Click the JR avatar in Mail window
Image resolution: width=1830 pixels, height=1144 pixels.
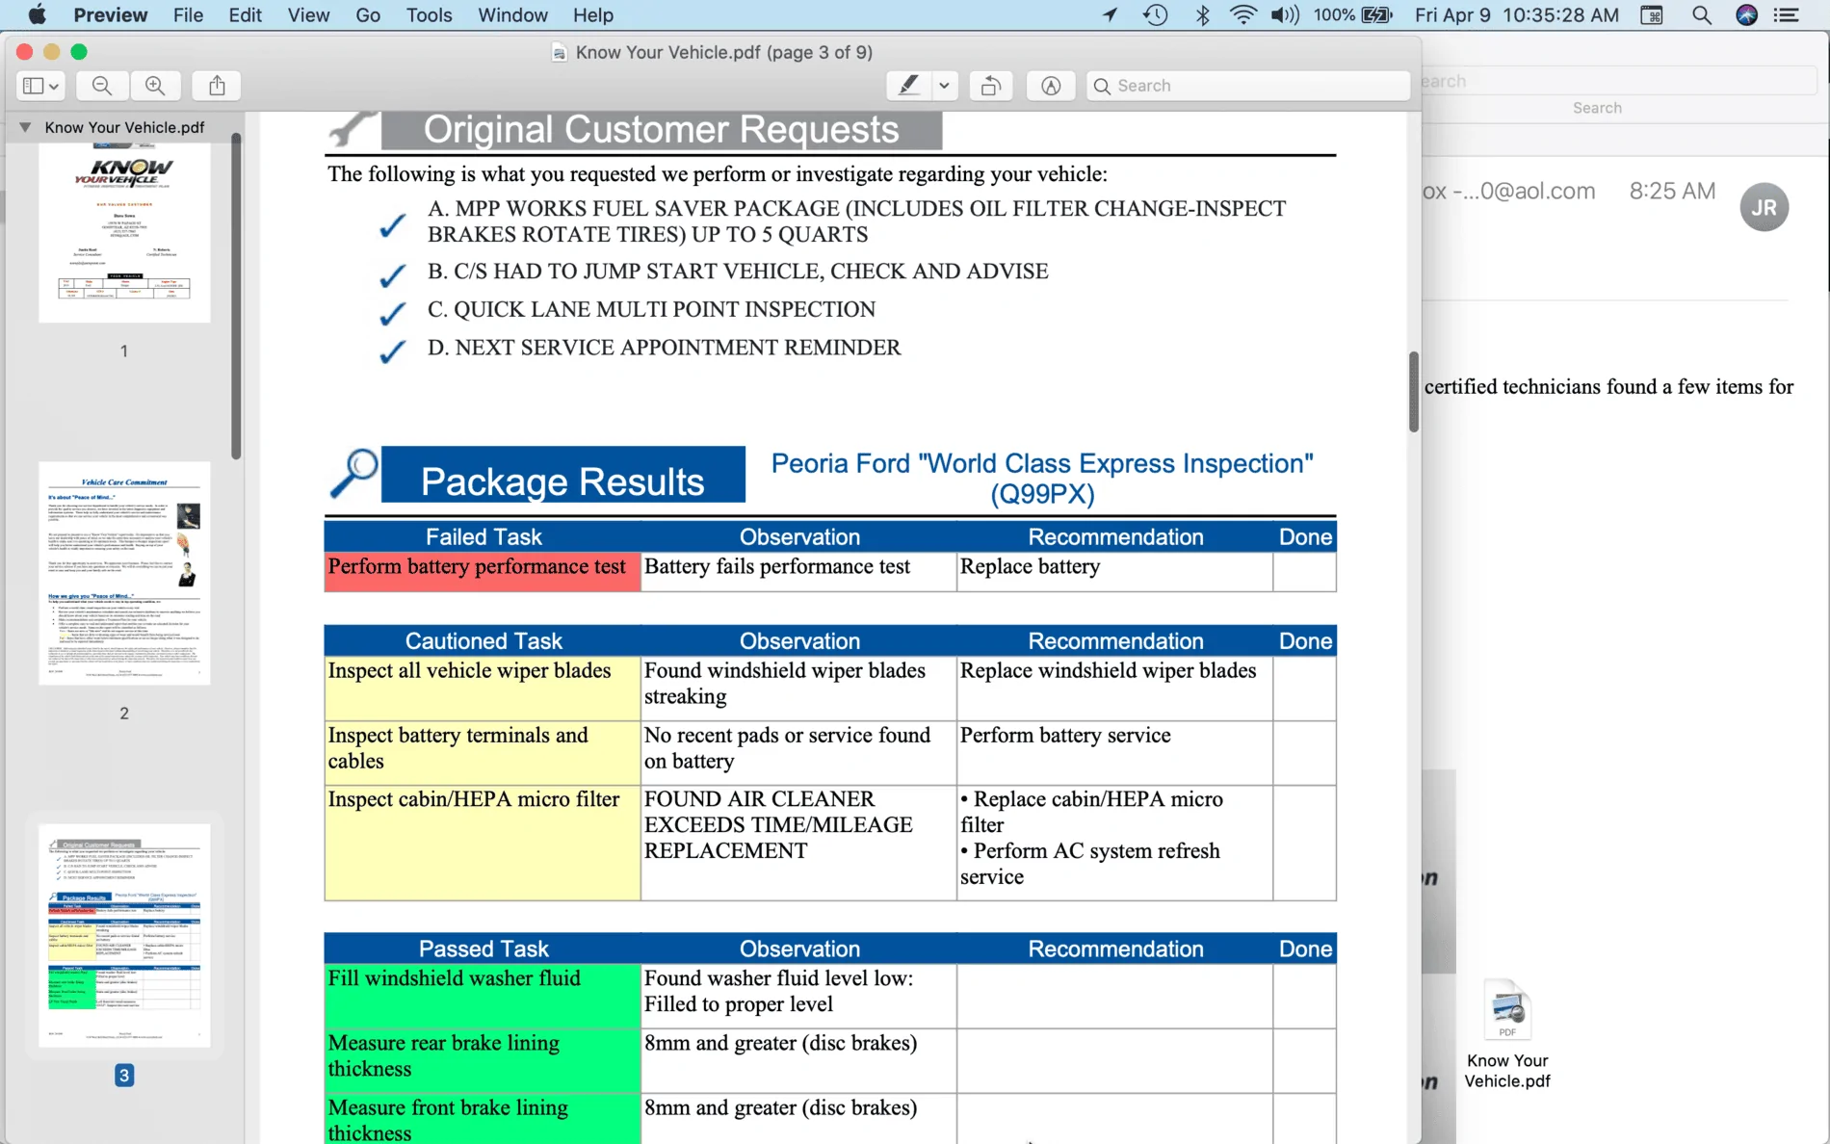pos(1765,207)
